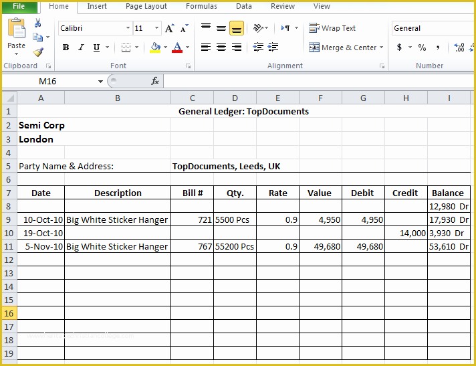
Task: Center text horizontally
Action: (221, 48)
